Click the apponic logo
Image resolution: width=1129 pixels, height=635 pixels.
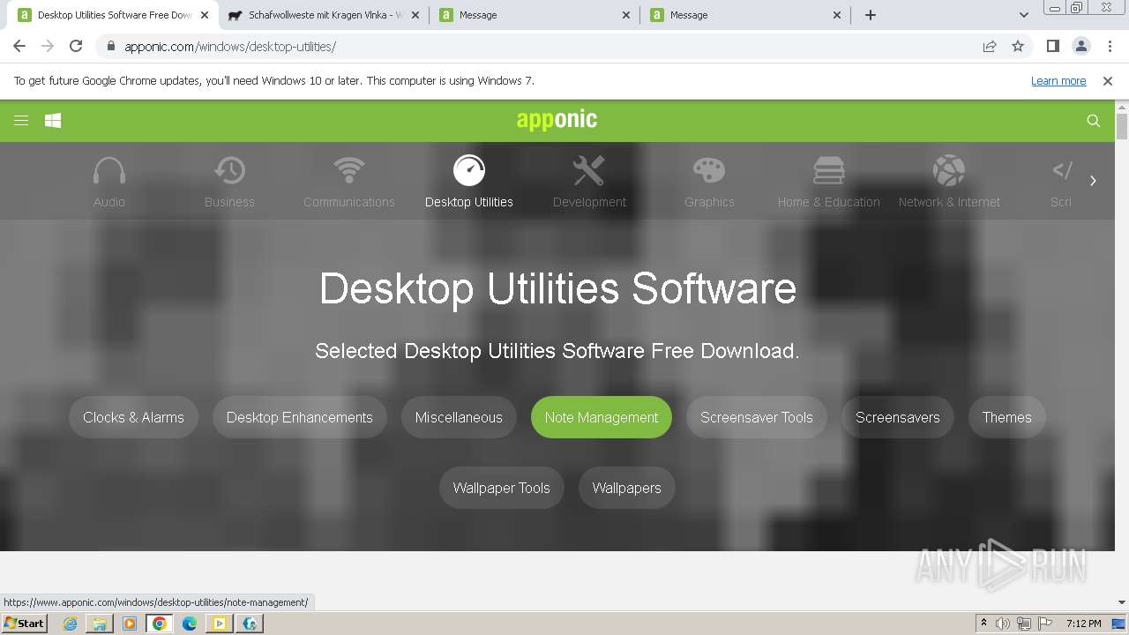pyautogui.click(x=557, y=120)
